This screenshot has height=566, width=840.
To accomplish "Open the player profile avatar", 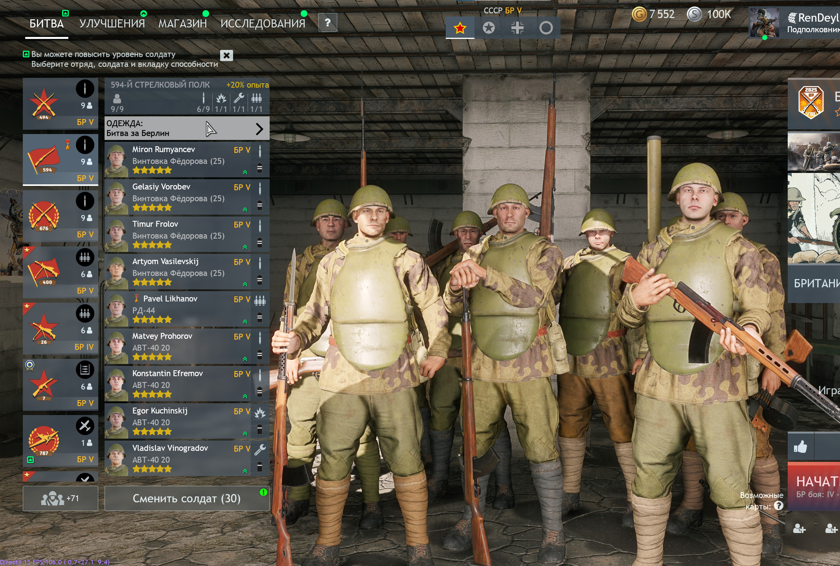I will [764, 23].
